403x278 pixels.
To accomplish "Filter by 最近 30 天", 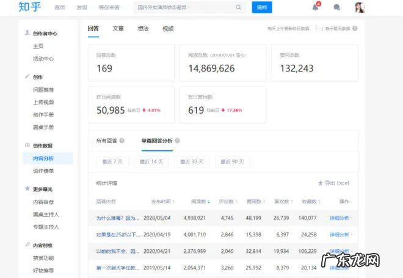I will [192, 161].
